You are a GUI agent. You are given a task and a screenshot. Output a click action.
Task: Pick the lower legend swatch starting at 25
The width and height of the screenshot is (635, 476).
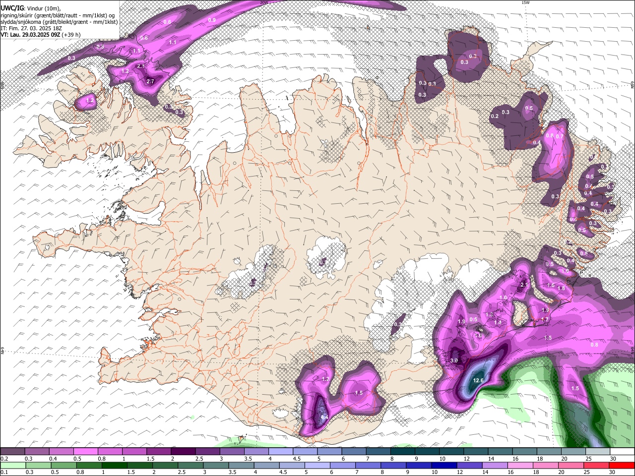pos(597,465)
